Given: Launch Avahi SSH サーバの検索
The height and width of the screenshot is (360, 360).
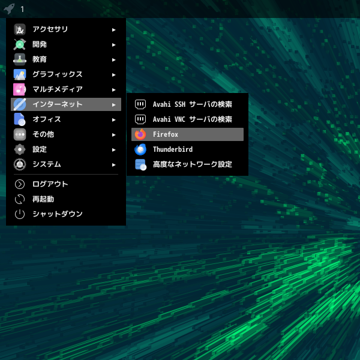Looking at the screenshot, I should pos(192,104).
